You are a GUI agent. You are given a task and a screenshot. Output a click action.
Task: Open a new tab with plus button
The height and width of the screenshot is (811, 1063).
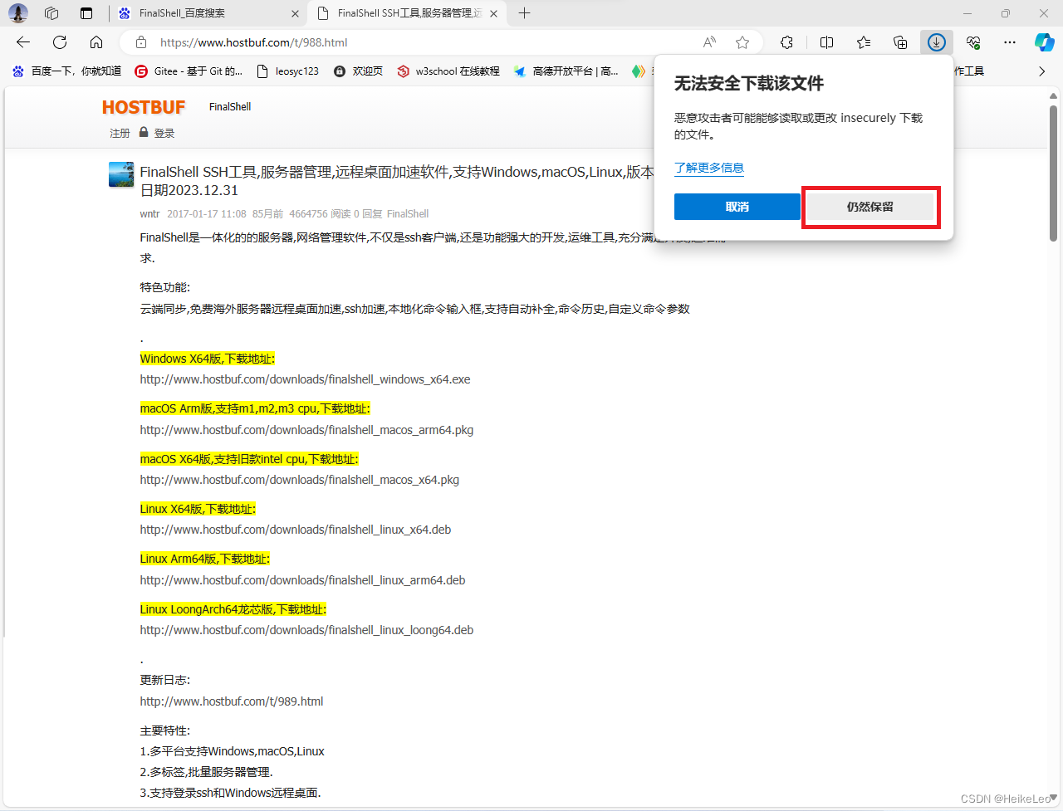pos(524,13)
